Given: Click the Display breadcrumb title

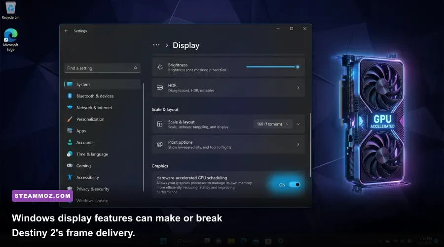Looking at the screenshot, I should click(186, 45).
